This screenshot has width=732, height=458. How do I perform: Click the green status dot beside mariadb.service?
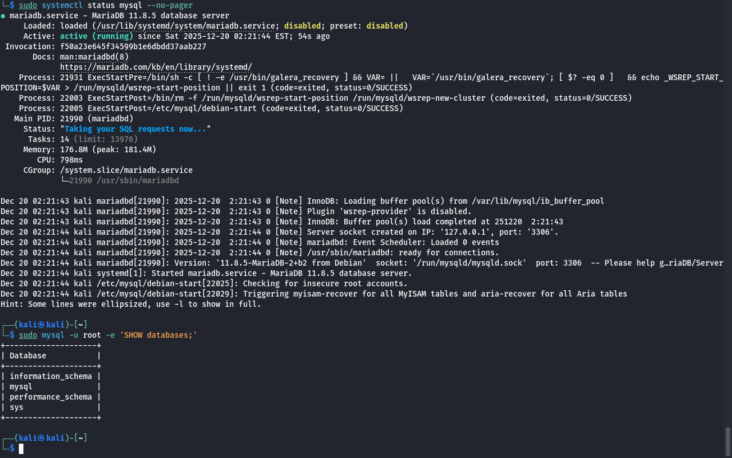point(3,16)
